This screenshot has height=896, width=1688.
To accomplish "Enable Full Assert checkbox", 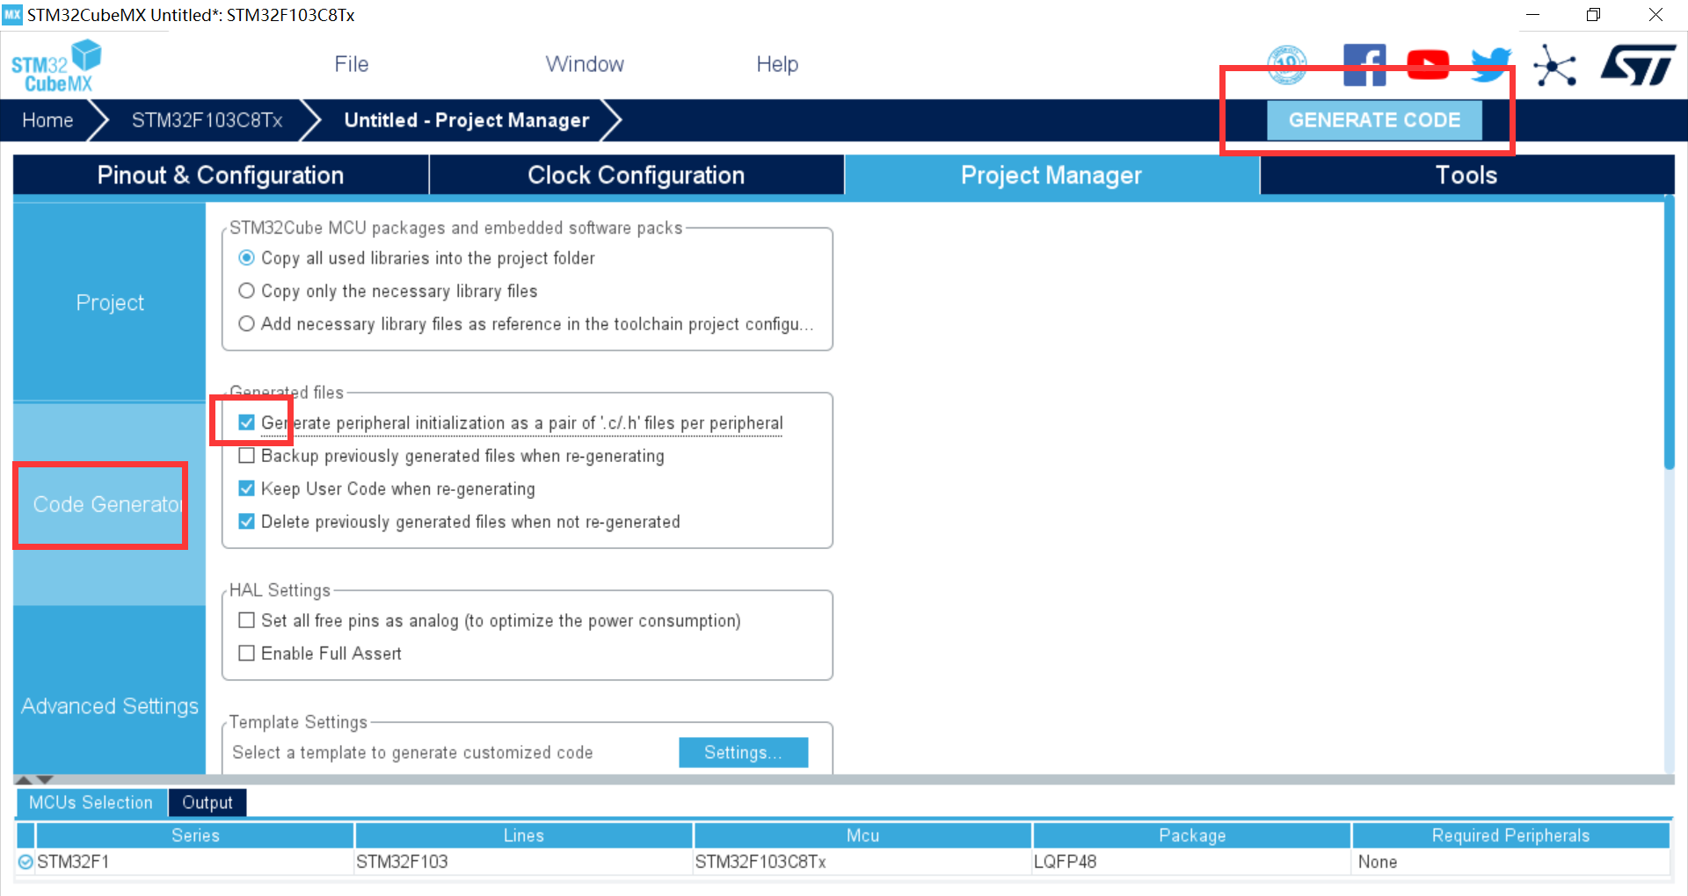I will point(247,653).
